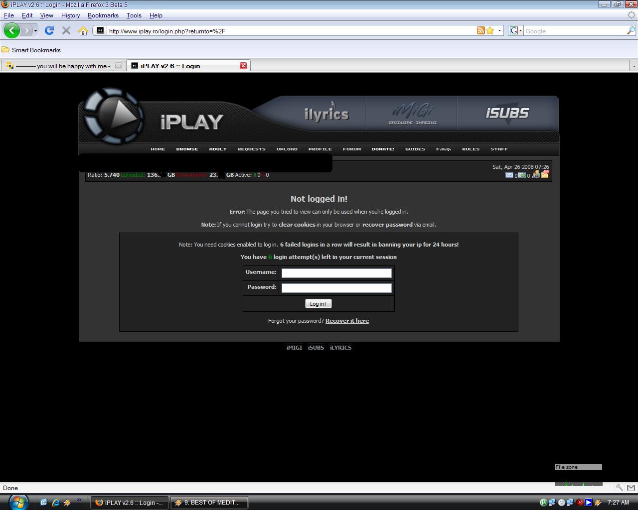
Task: Click Recover it here link
Action: click(347, 321)
